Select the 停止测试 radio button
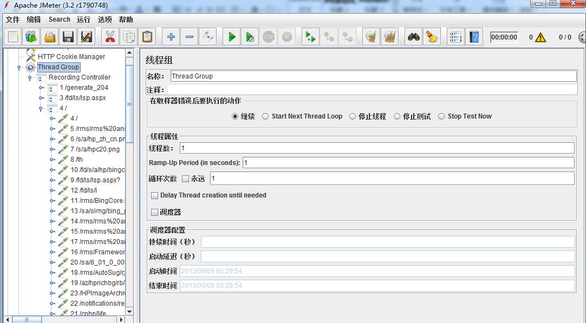 coord(396,116)
